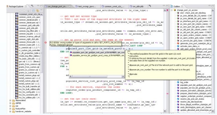Click the Collapse All icon in Package Explorer
Screen dimensions: 217x115
(x=33, y=11)
